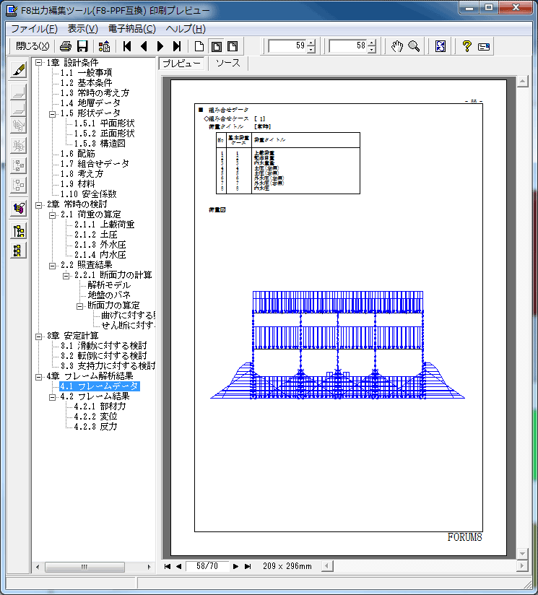
Task: Click the yellow list hierarchy icon in the sidebar
Action: [18, 251]
